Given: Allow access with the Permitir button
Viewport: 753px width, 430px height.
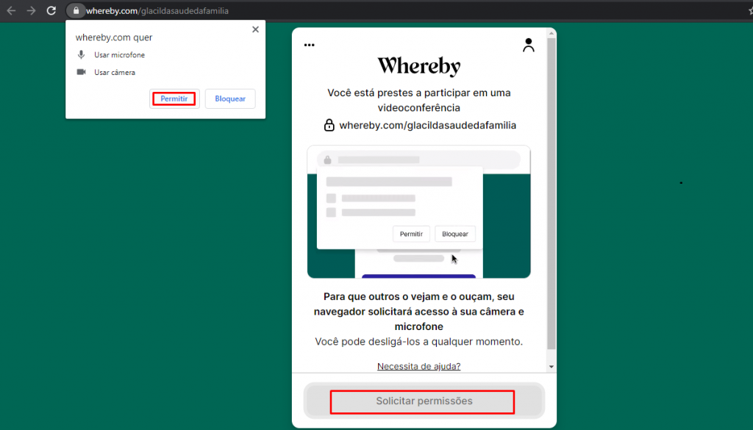Looking at the screenshot, I should point(174,98).
